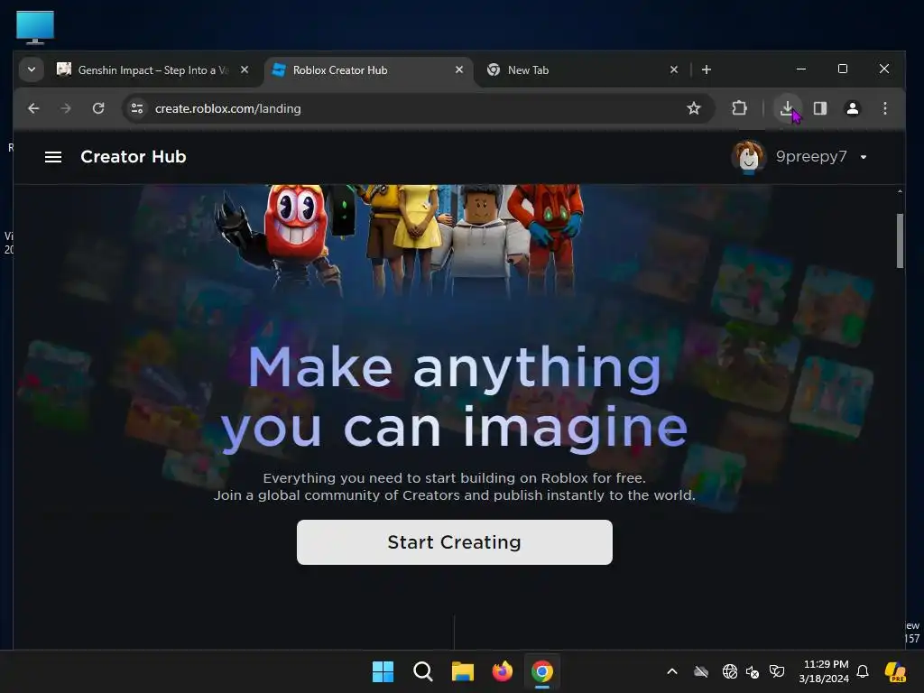Toggle the Chrome side panel
Viewport: 924px width, 693px height.
pos(819,108)
